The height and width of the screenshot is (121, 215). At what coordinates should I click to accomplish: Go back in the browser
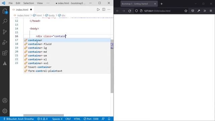tap(118, 11)
